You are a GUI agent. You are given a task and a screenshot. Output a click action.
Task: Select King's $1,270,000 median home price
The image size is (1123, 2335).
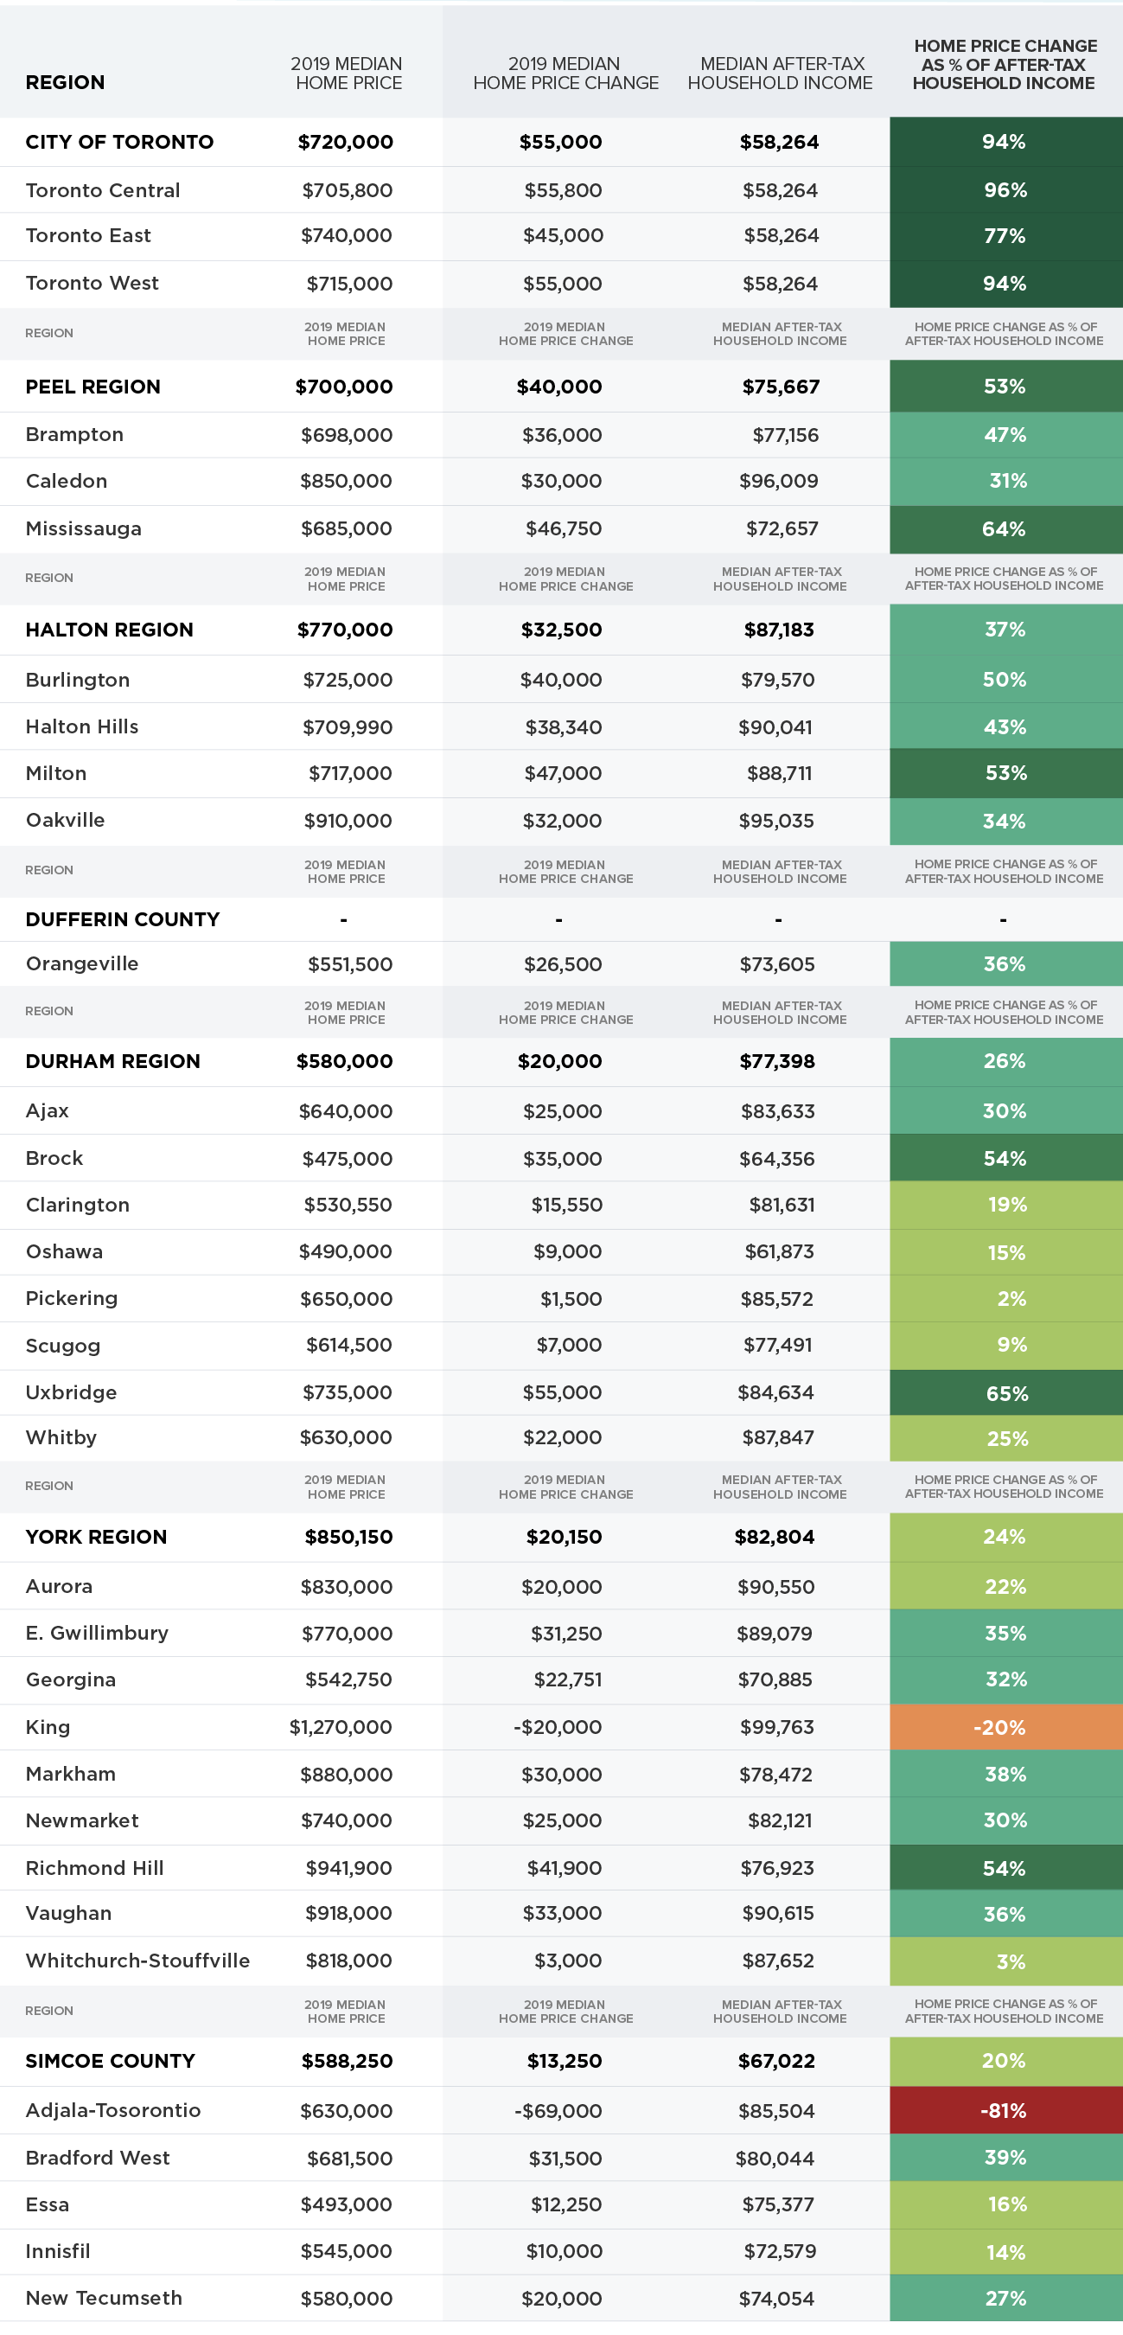tap(341, 1727)
